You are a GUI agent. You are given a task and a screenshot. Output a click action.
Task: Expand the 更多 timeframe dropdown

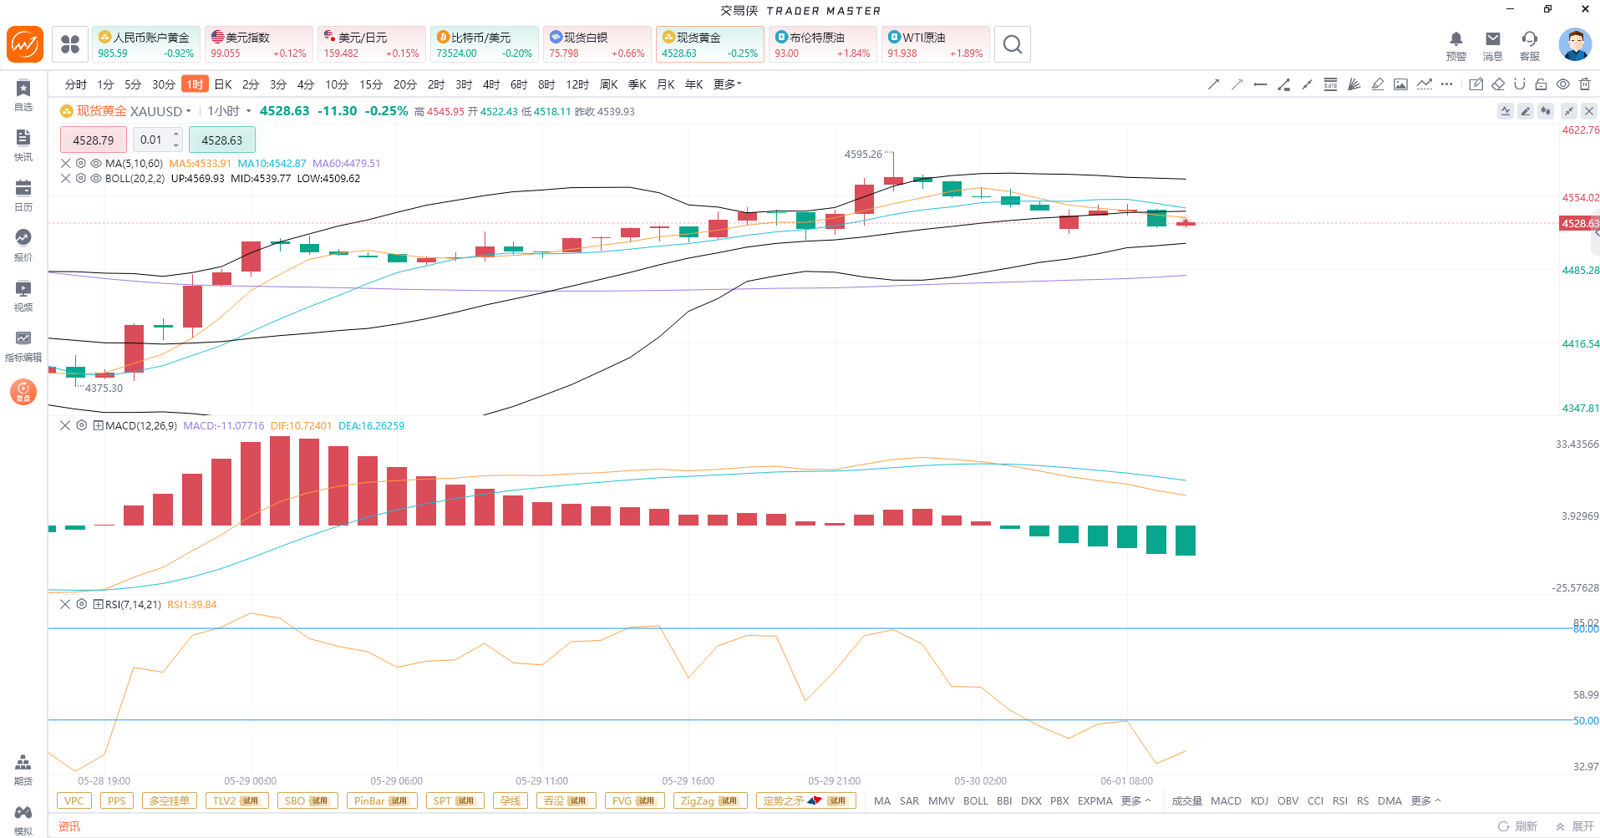point(727,84)
